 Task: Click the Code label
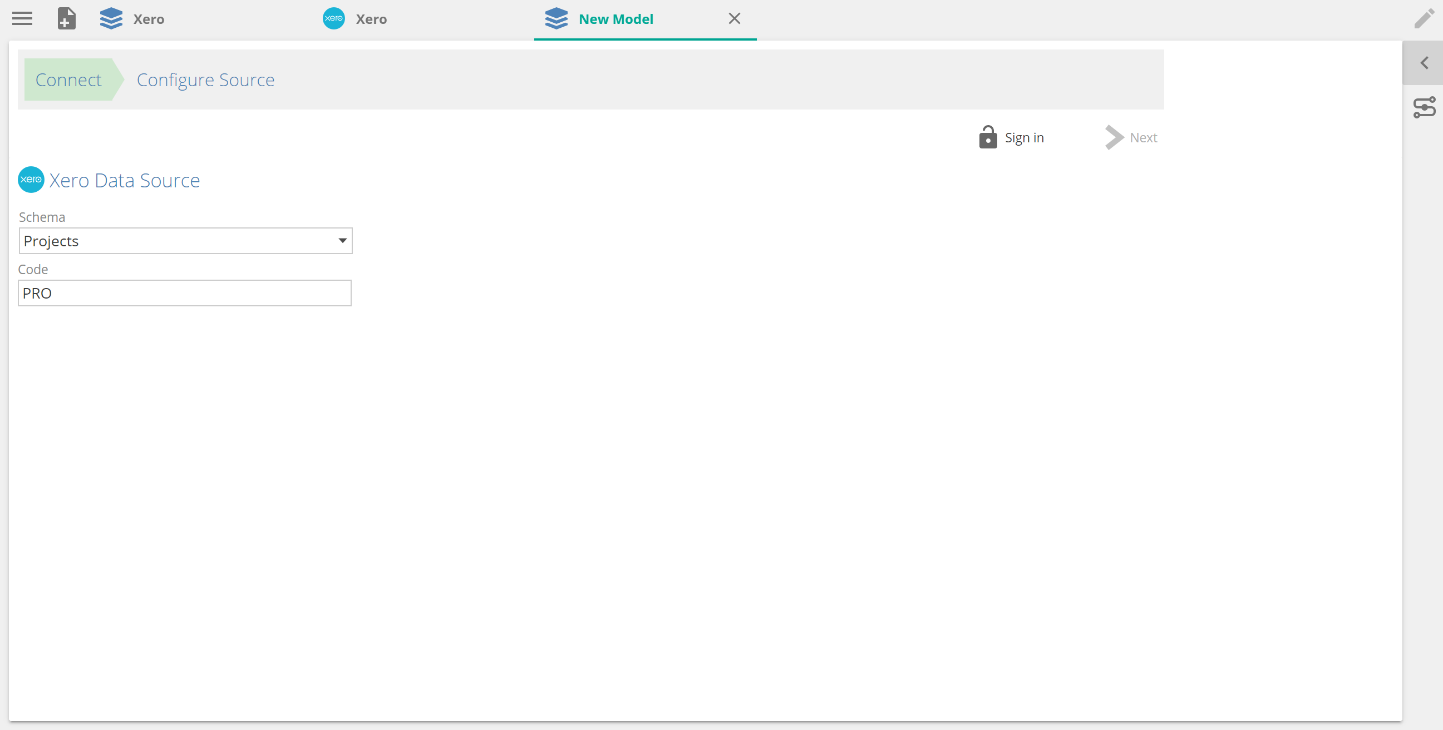33,269
